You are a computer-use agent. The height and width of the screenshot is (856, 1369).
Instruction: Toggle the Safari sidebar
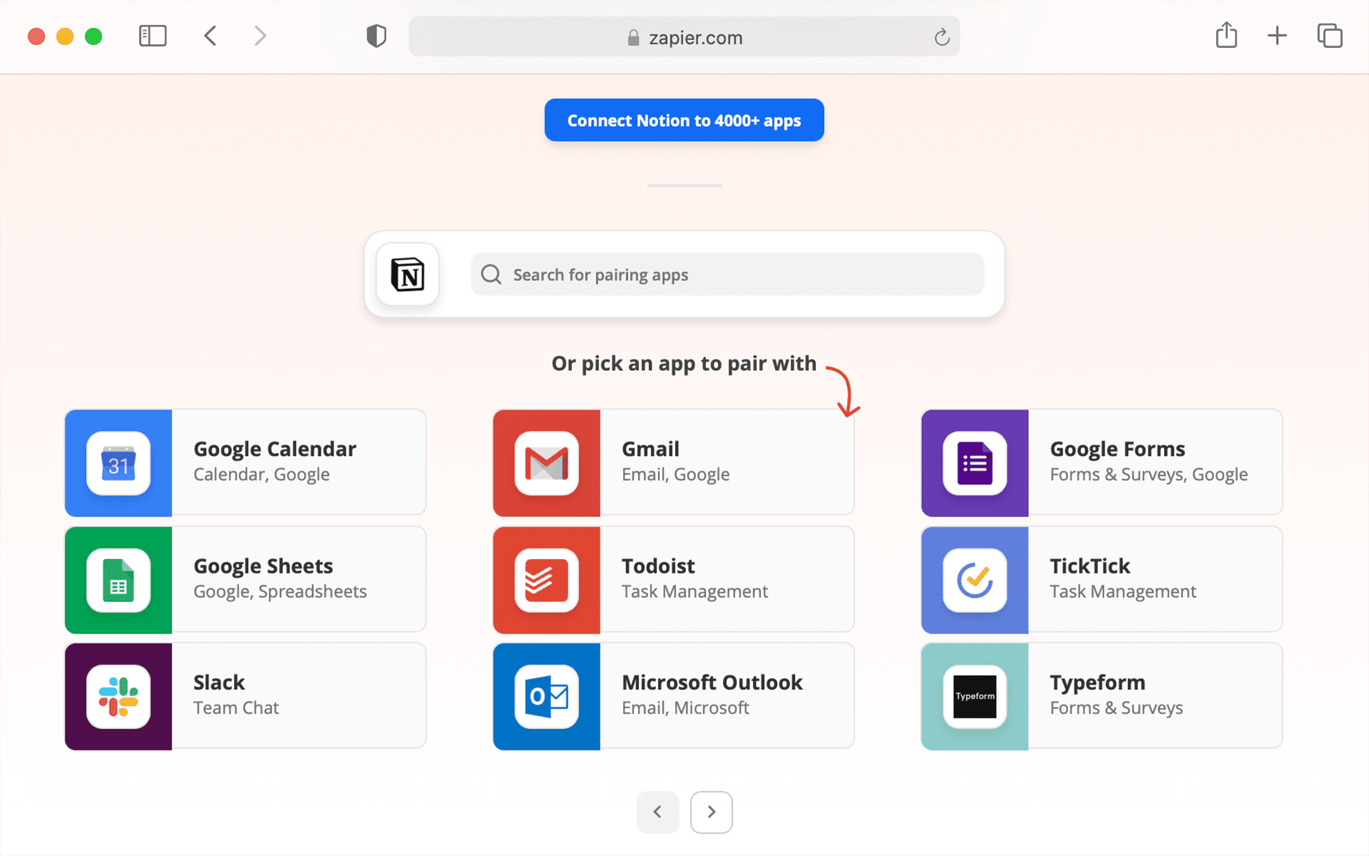pos(153,36)
